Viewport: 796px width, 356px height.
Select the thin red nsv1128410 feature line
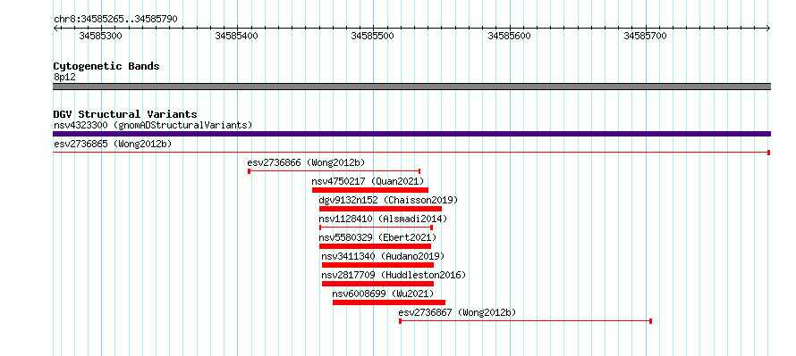[x=376, y=228]
